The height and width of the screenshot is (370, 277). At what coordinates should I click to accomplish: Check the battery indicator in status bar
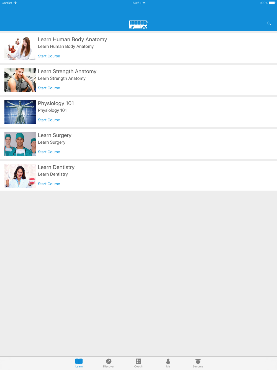click(272, 3)
